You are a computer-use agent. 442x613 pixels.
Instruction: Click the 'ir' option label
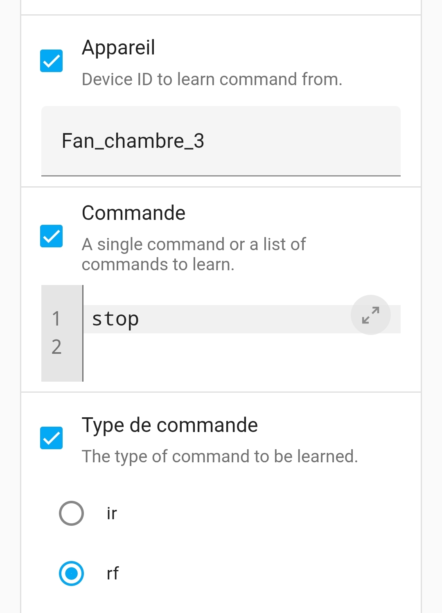112,513
